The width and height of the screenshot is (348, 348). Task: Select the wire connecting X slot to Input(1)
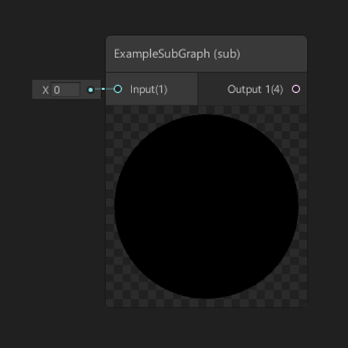click(x=104, y=89)
